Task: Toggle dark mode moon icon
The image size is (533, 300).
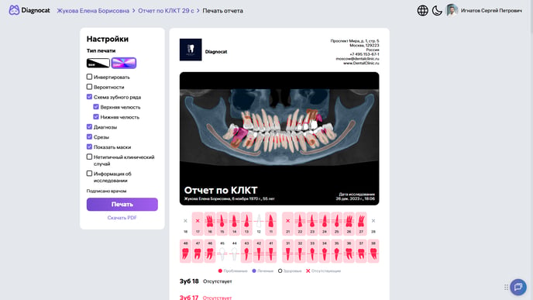Action: pyautogui.click(x=437, y=11)
